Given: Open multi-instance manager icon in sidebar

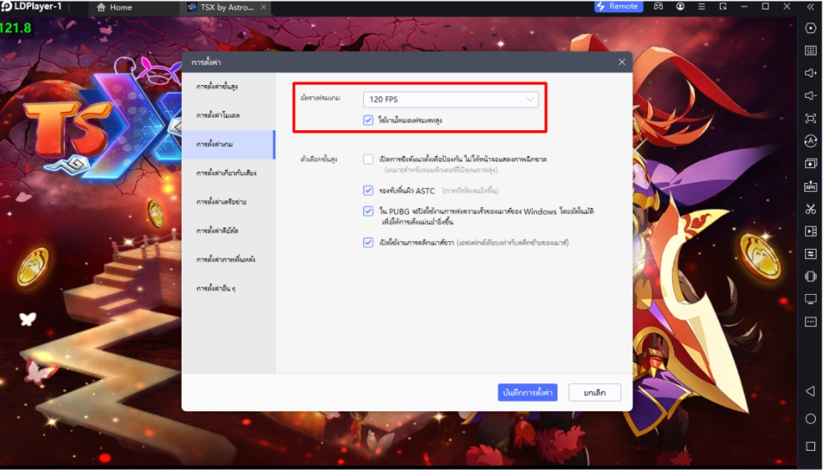Looking at the screenshot, I should point(810,164).
